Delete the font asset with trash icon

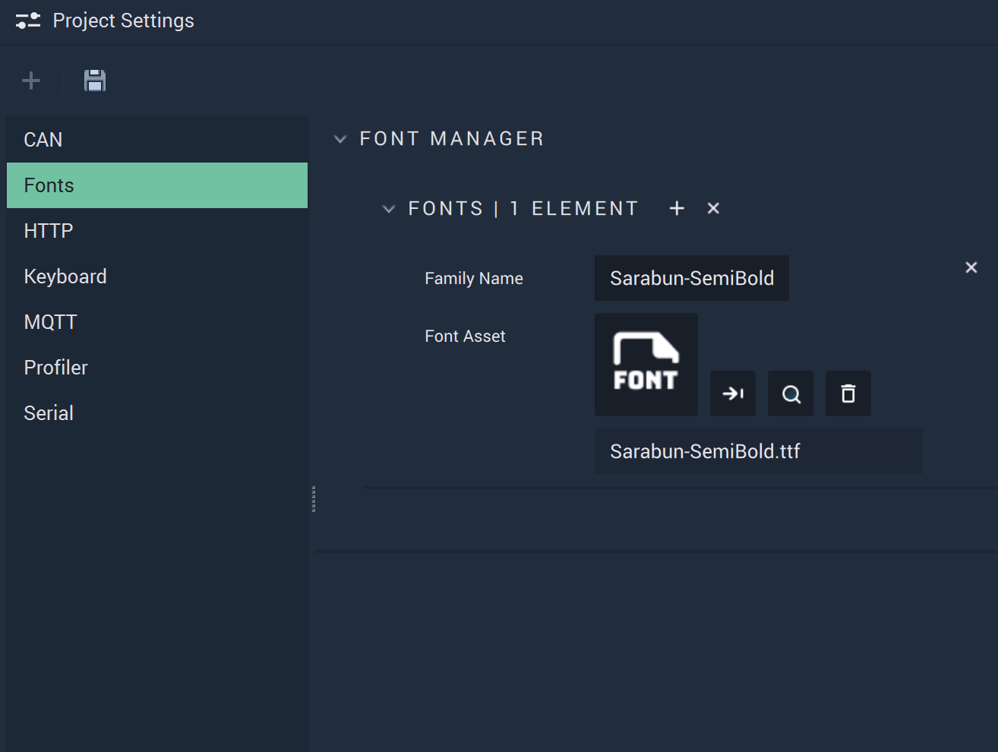[x=848, y=393]
